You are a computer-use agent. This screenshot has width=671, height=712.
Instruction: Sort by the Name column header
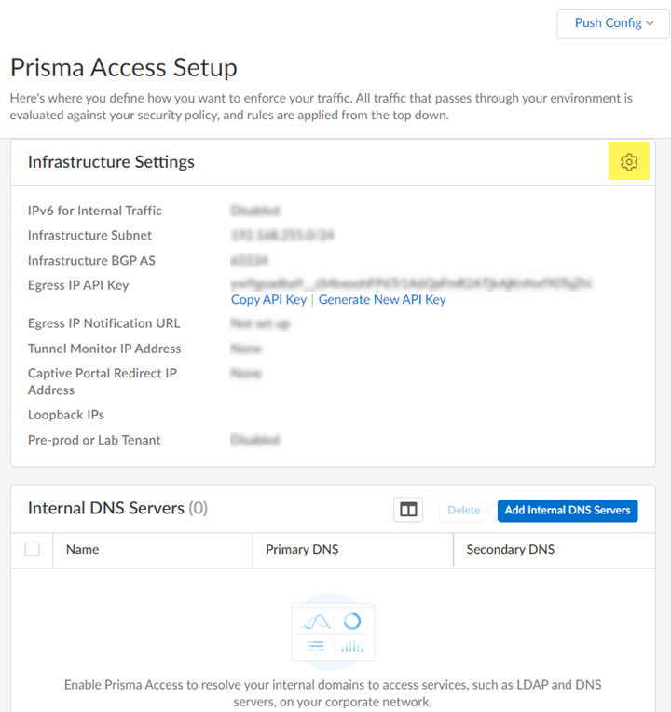coord(83,550)
